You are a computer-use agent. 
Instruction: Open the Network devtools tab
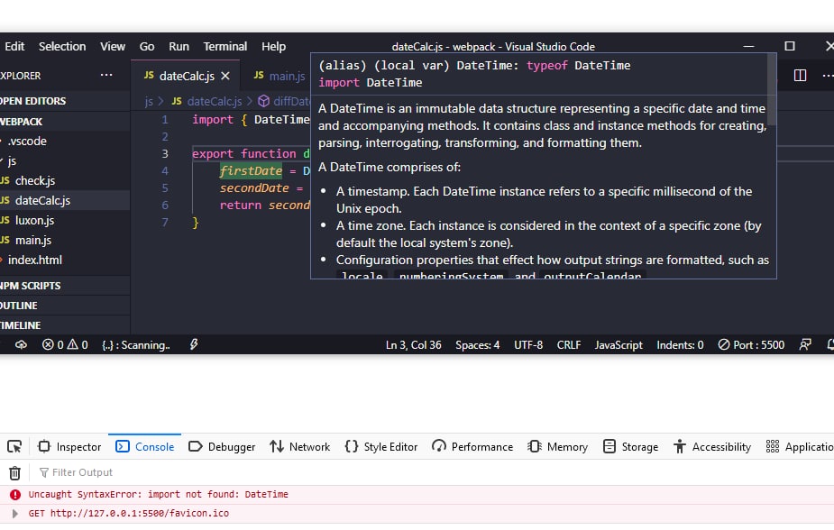pyautogui.click(x=299, y=446)
